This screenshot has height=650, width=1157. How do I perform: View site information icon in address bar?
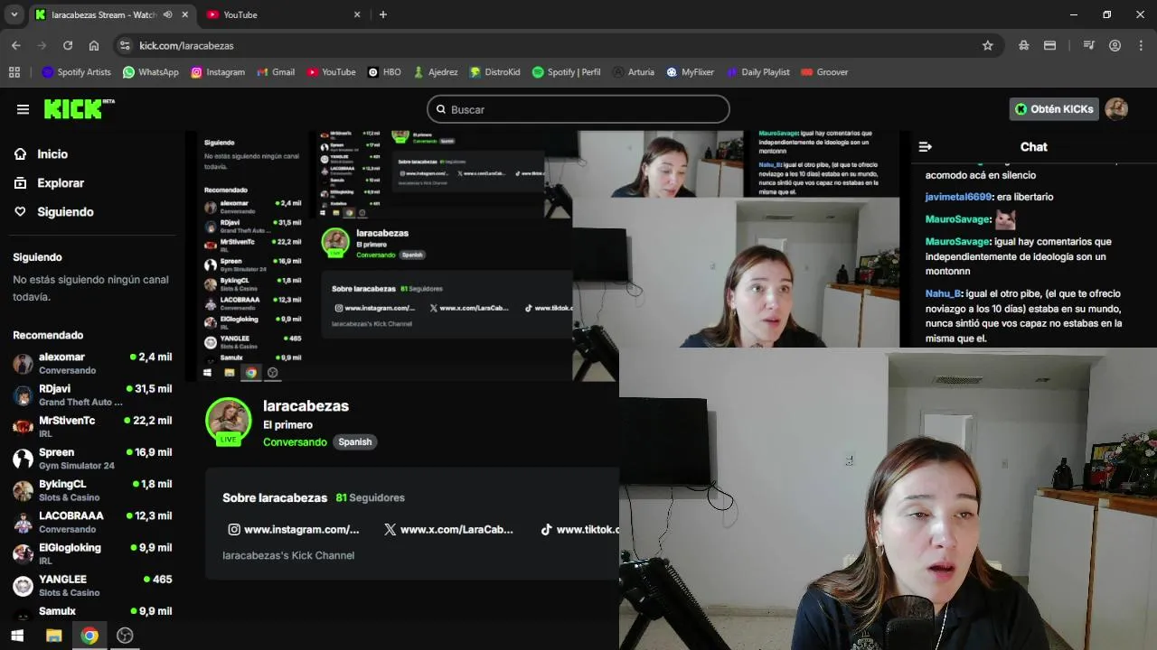[x=125, y=45]
